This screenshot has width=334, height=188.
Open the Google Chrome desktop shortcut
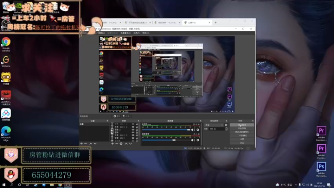click(x=6, y=44)
